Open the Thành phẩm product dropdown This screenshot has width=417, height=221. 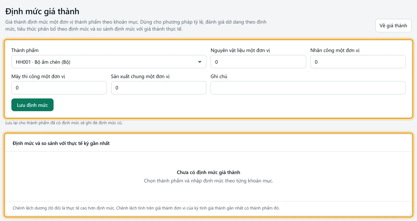point(109,62)
